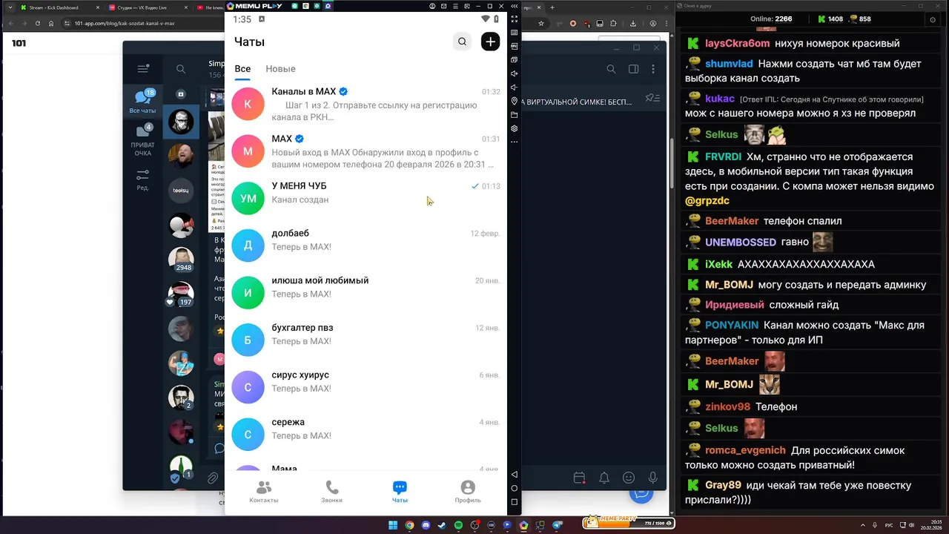This screenshot has height=534, width=949.
Task: Click MEmu shared folder icon
Action: click(515, 115)
